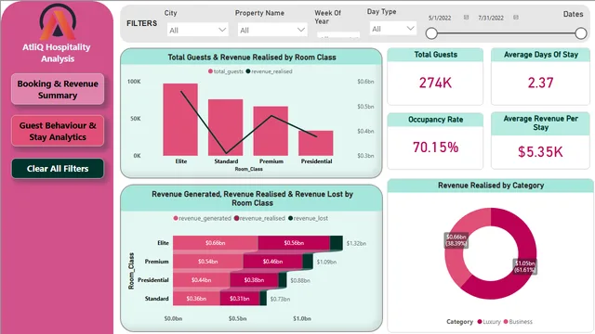
Task: Select Standard $0.31bn bar segment
Action: point(240,299)
